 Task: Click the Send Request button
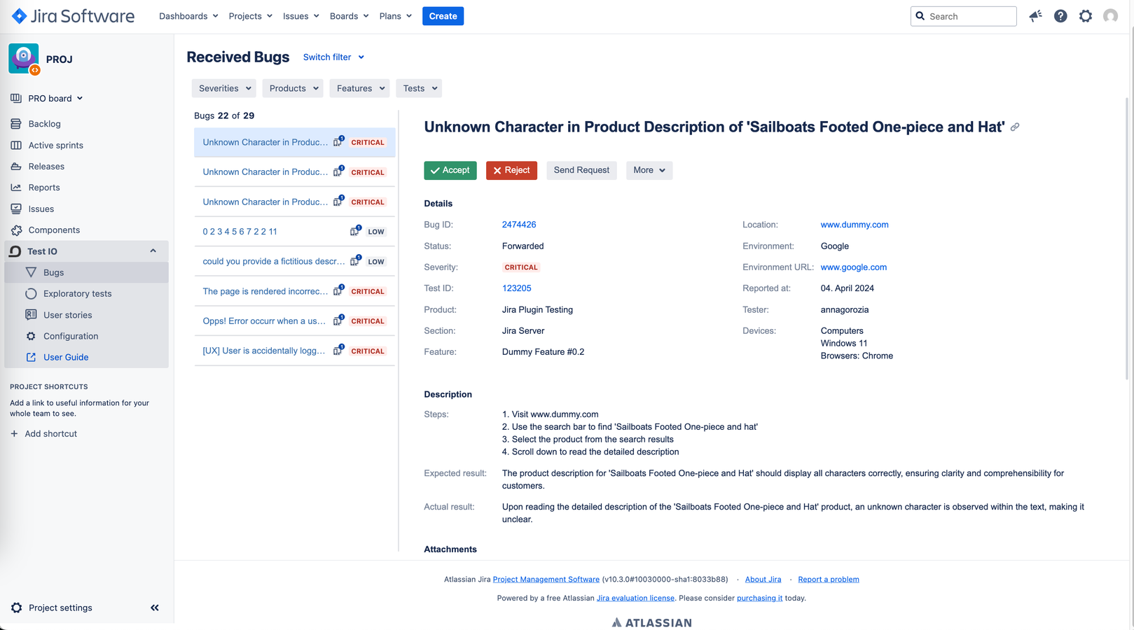pos(581,170)
